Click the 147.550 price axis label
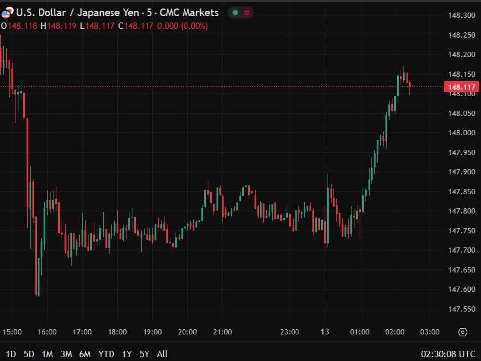Image resolution: width=481 pixels, height=361 pixels. click(461, 309)
